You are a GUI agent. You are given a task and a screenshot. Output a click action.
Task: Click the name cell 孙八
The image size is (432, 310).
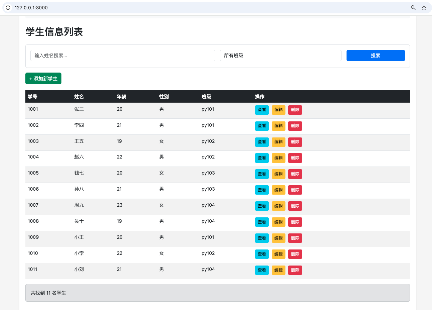pos(79,189)
